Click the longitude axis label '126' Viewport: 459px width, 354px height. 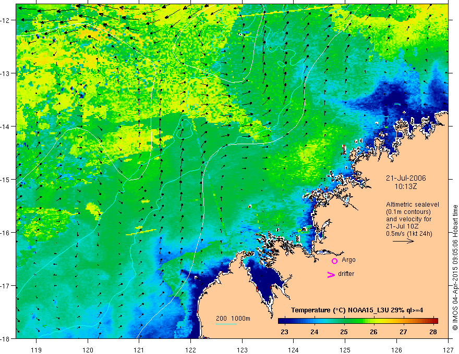pos(396,350)
